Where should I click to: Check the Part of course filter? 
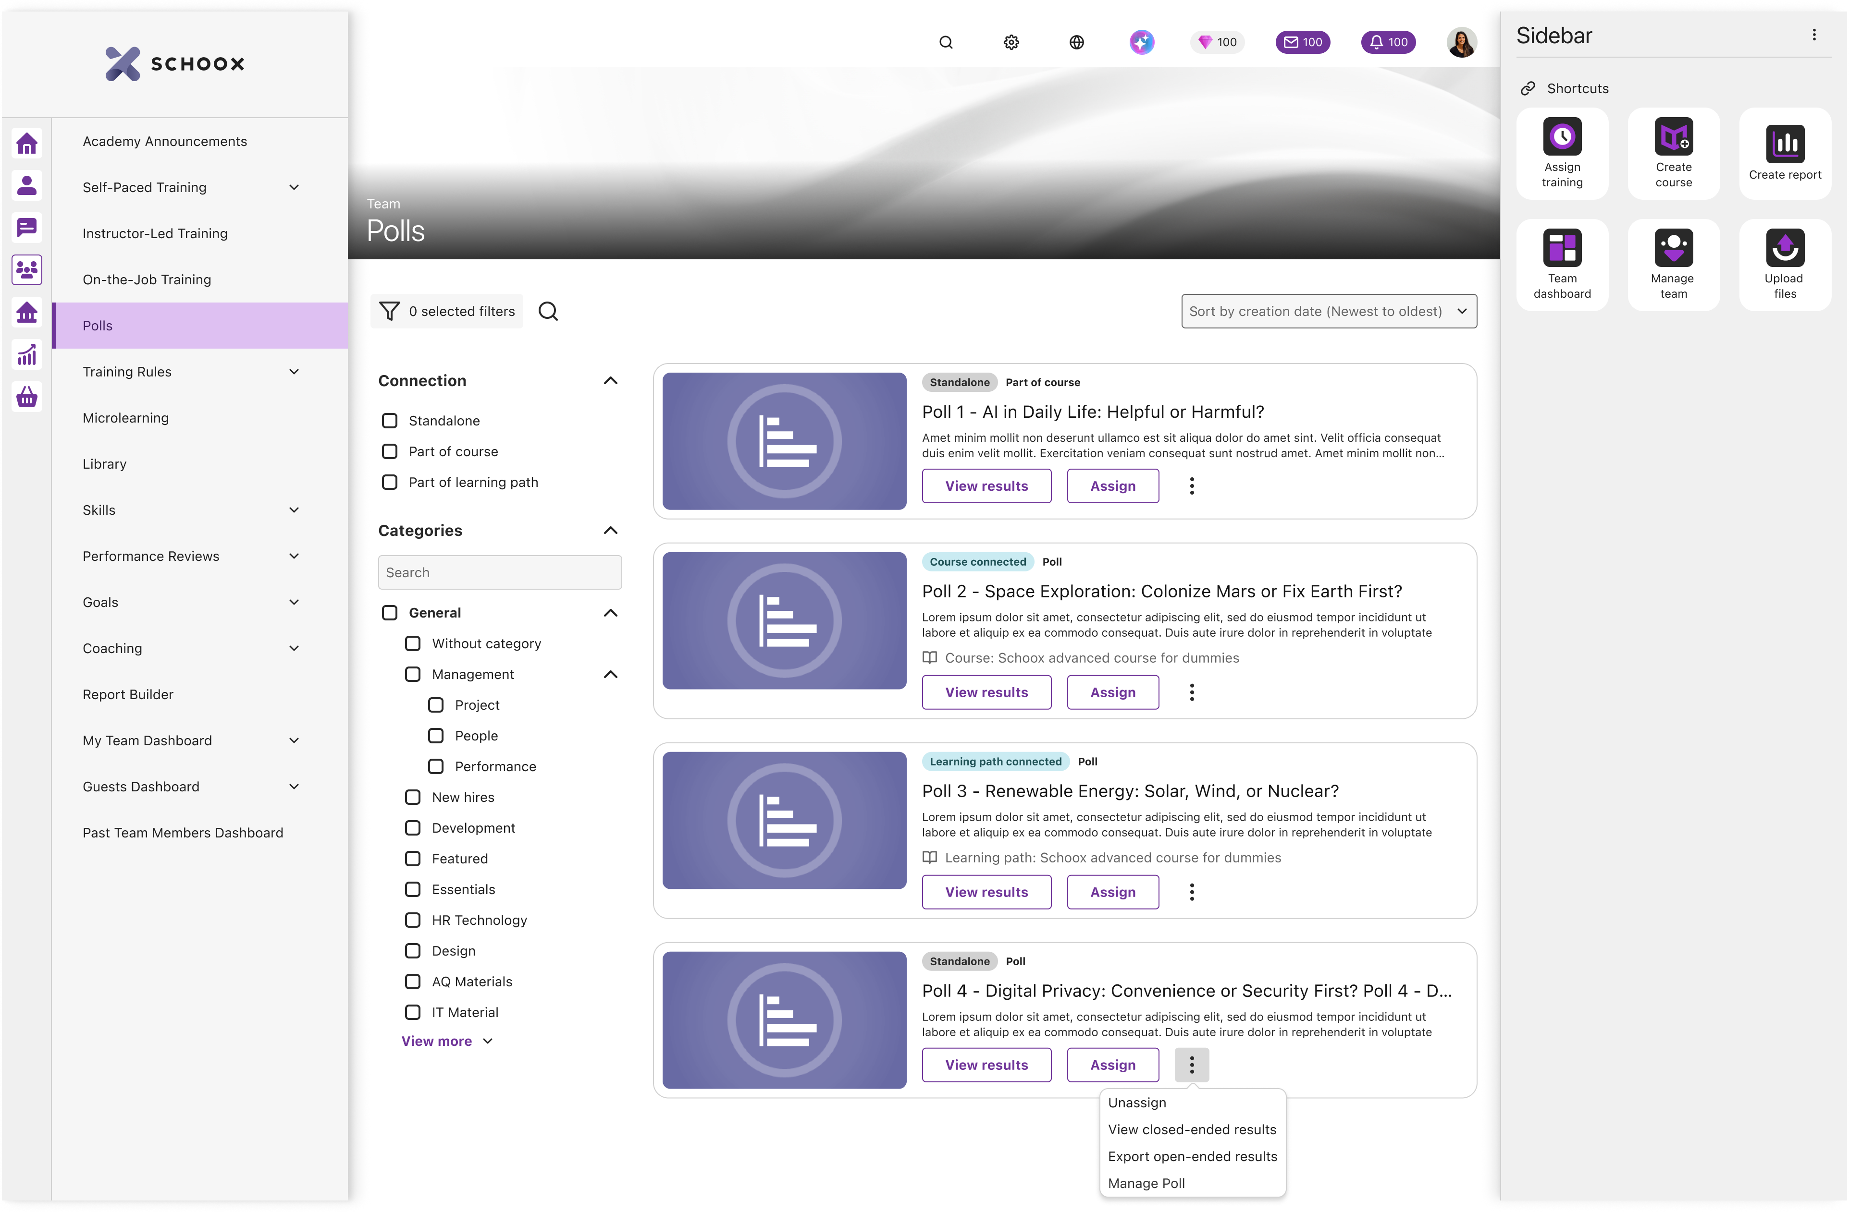[389, 452]
